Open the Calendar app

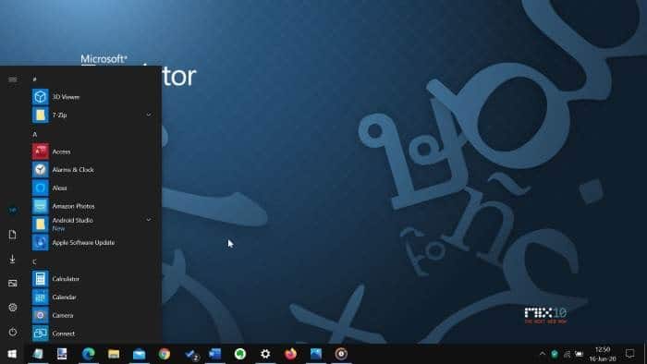pos(92,297)
